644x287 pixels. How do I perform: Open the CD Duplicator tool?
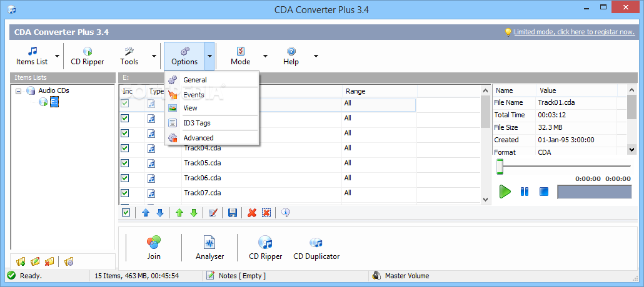tap(316, 248)
